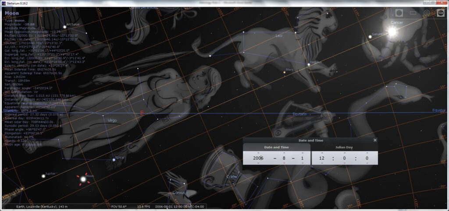Select the star Regulus in Leo
This screenshot has height=211, width=449.
tap(309, 65)
